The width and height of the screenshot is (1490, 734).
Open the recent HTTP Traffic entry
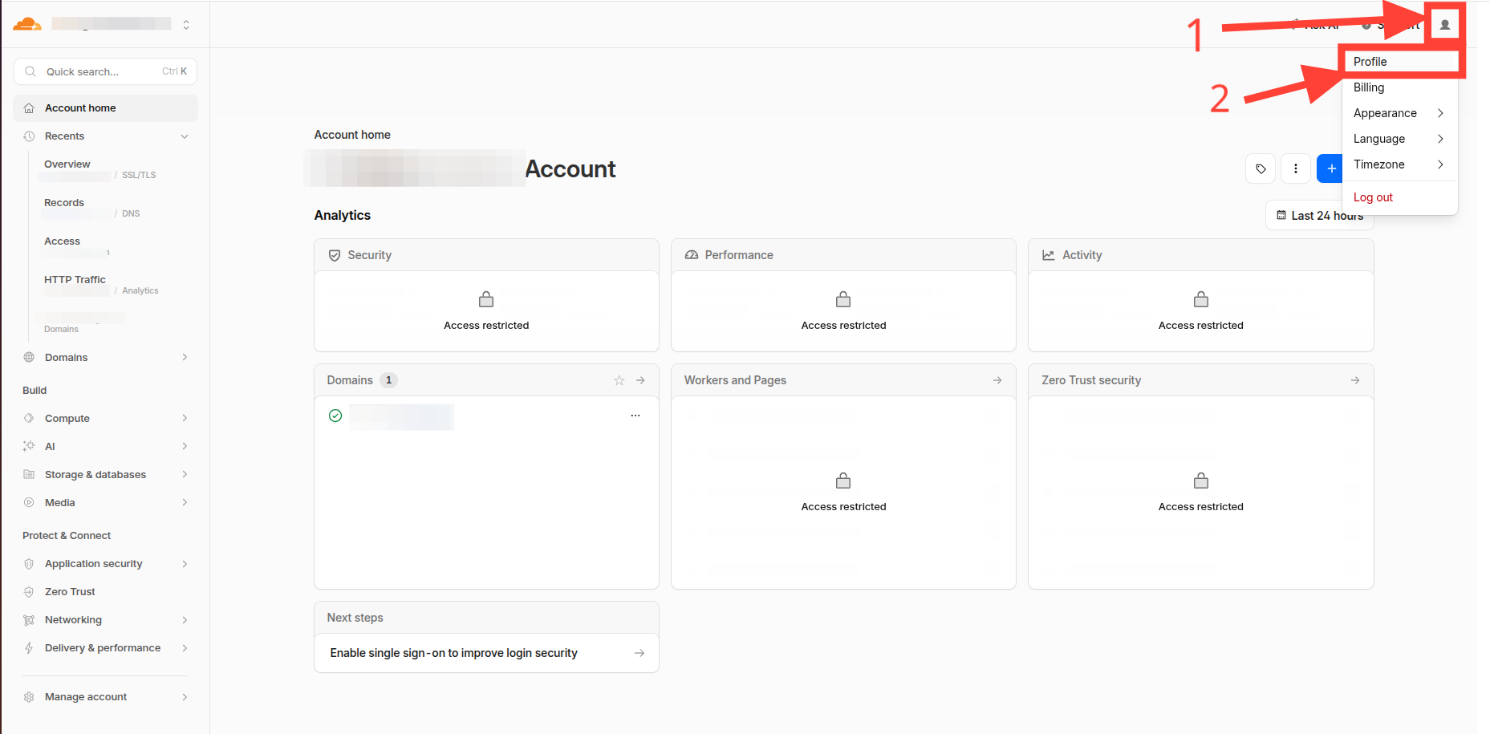point(100,285)
